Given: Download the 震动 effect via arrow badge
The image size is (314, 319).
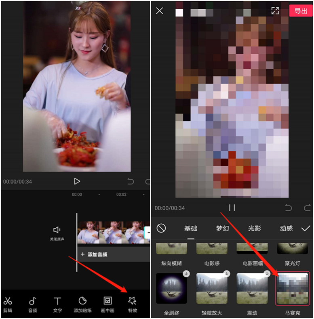Looking at the screenshot, I should [x=267, y=274].
